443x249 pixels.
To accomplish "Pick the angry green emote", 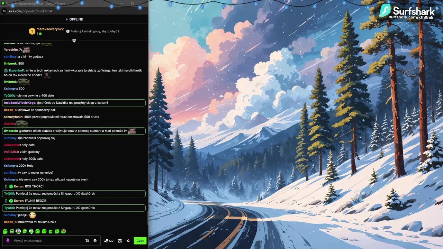I will [x=12, y=231].
